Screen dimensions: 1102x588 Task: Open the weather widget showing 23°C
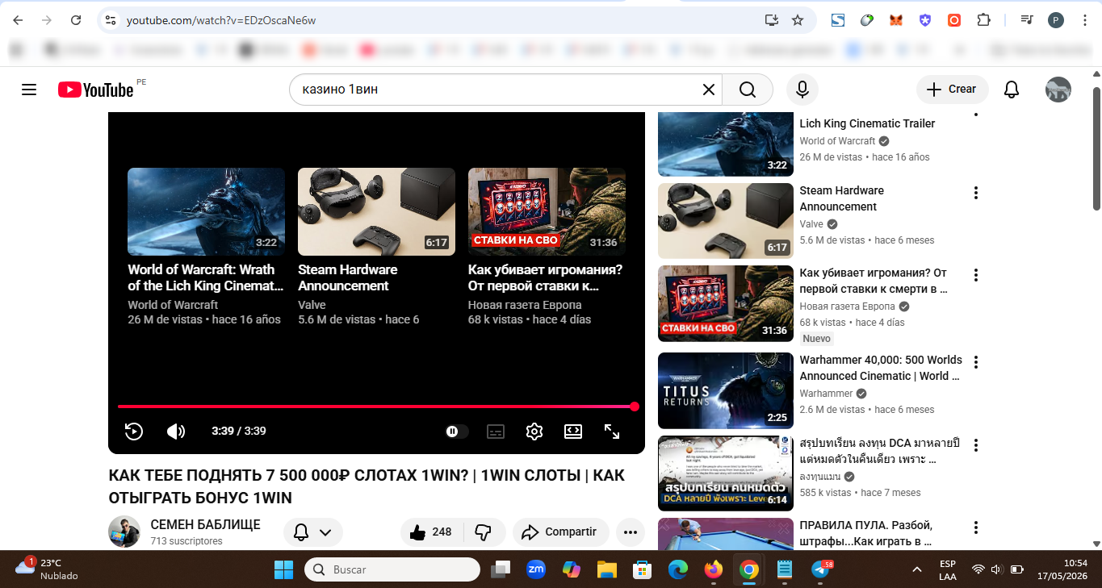(x=48, y=569)
